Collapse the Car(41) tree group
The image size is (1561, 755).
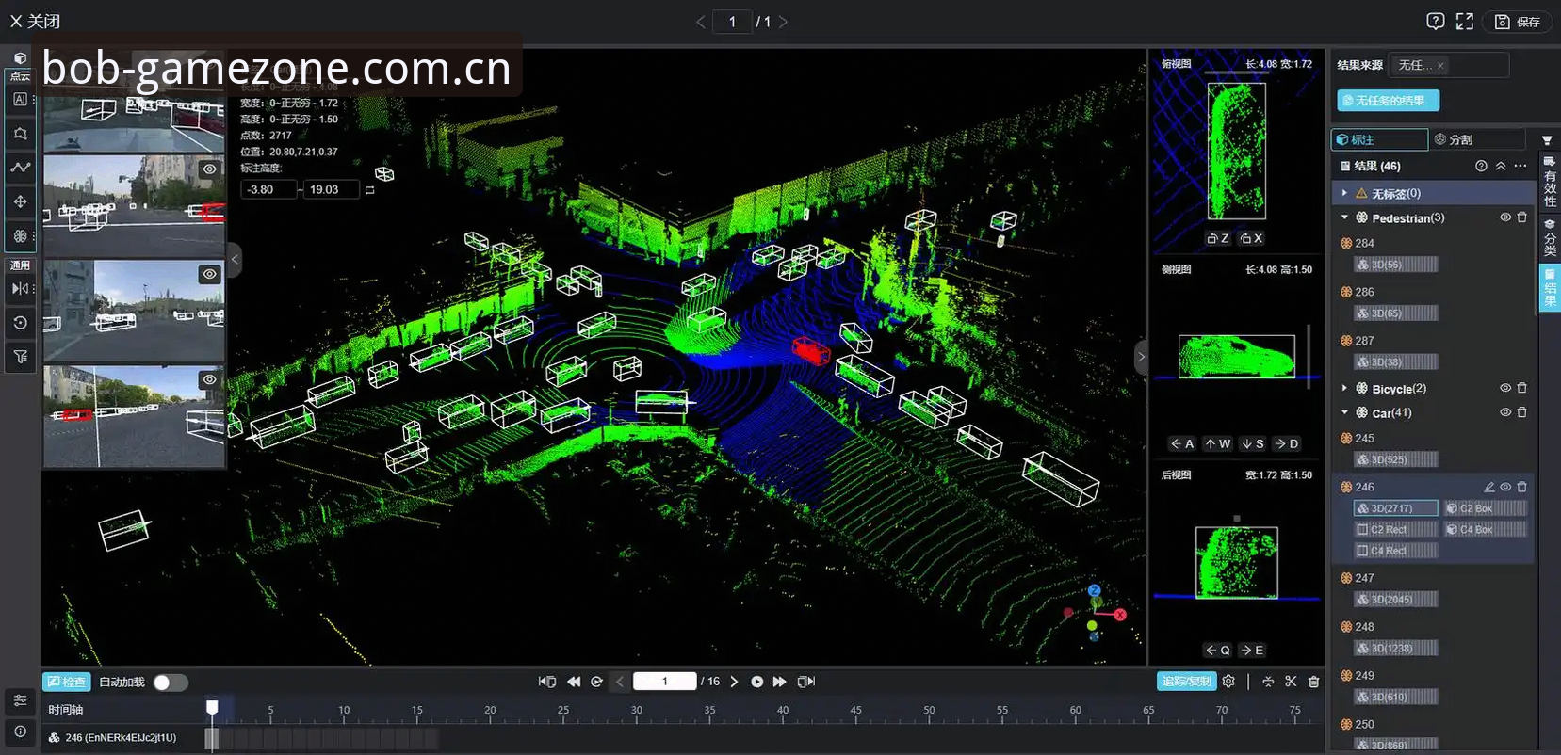coord(1344,412)
